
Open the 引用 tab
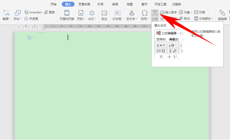[100, 4]
